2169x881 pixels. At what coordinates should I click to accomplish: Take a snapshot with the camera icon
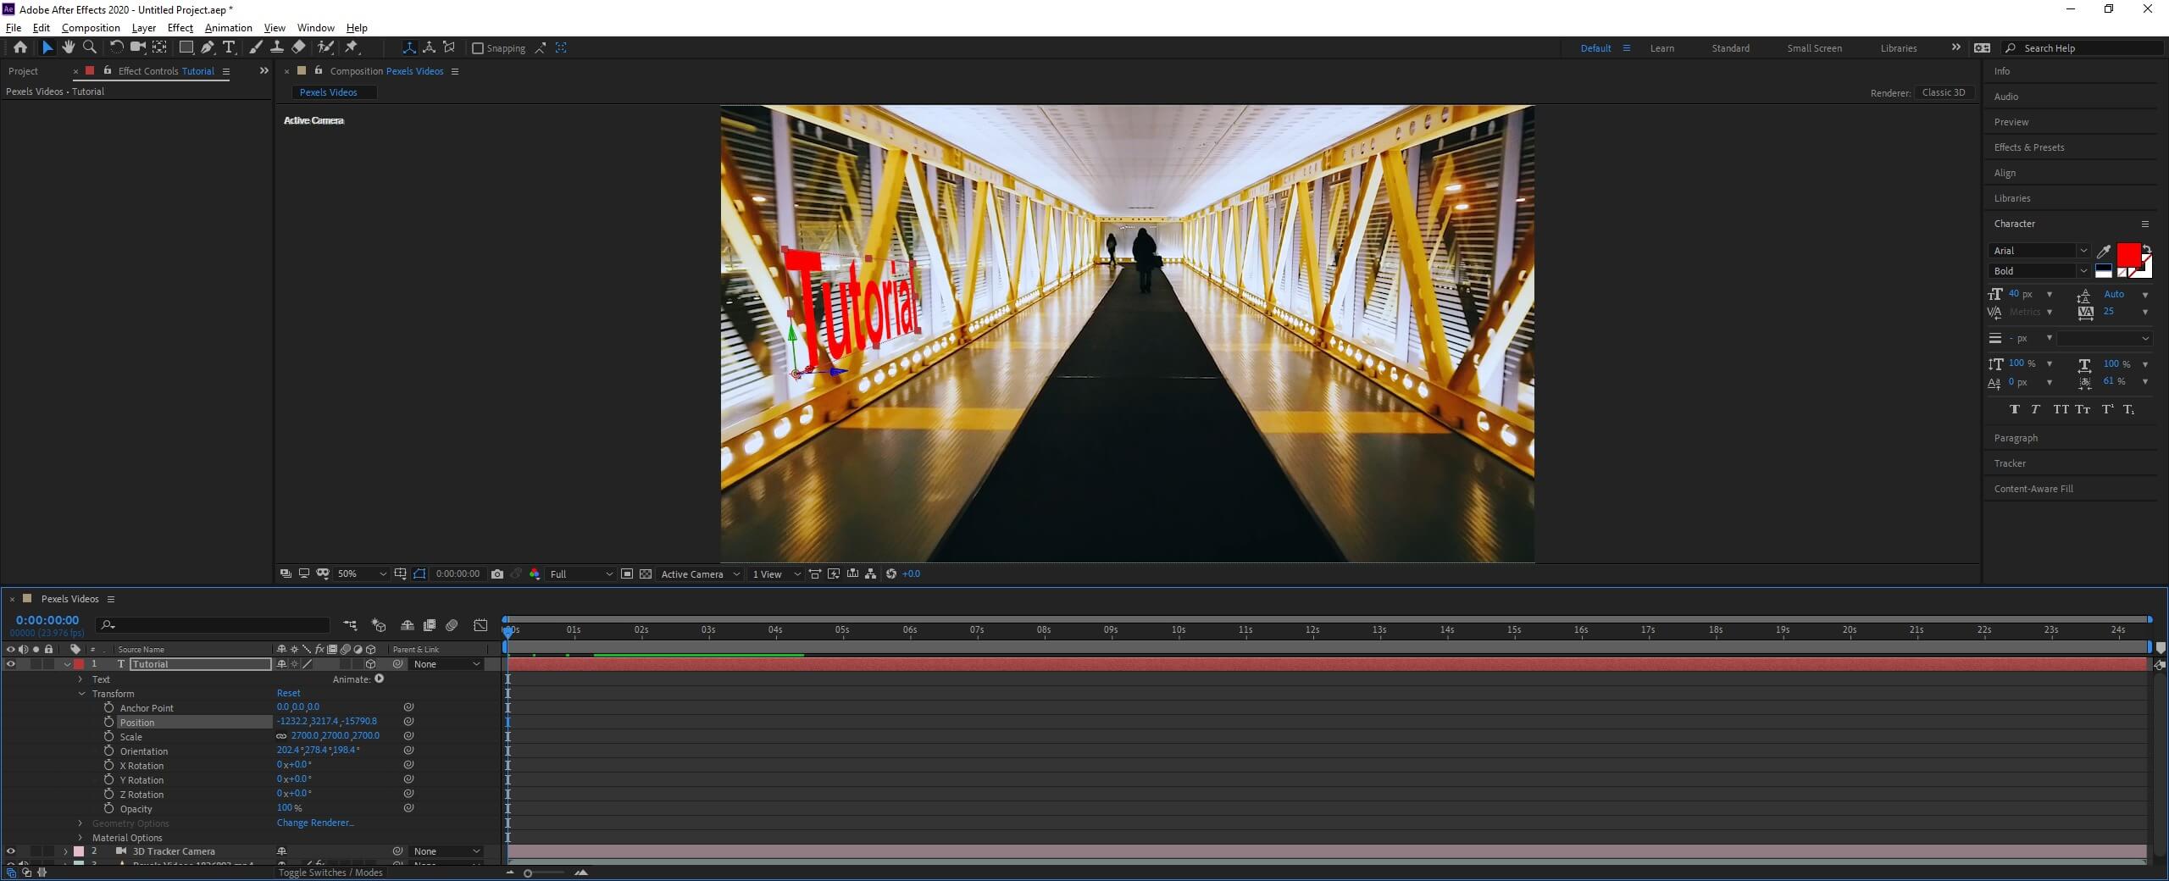[497, 574]
